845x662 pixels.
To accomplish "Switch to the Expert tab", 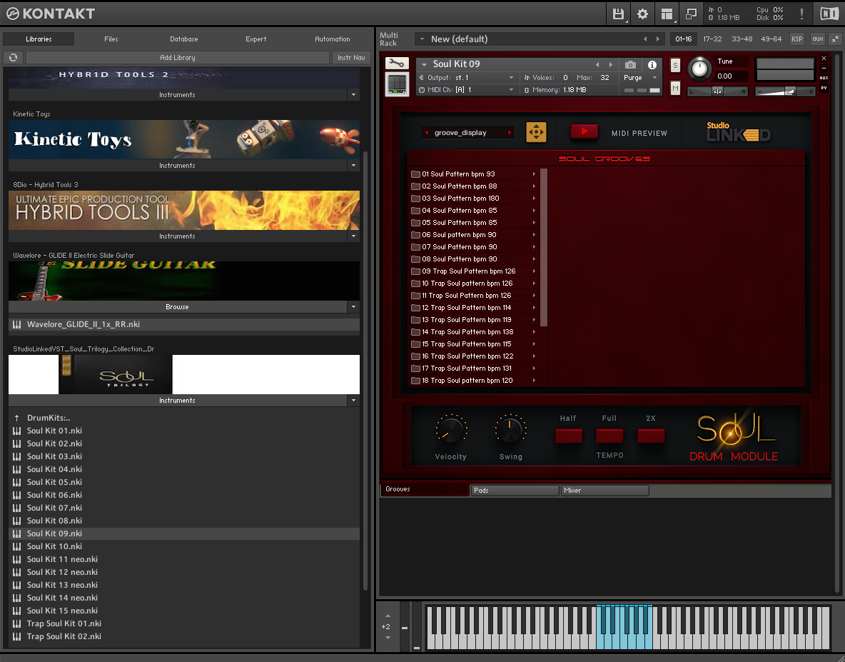I will [x=256, y=39].
